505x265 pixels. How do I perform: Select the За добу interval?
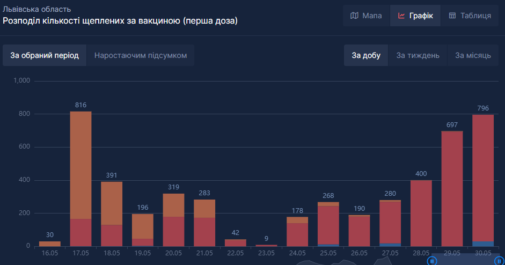coord(366,55)
